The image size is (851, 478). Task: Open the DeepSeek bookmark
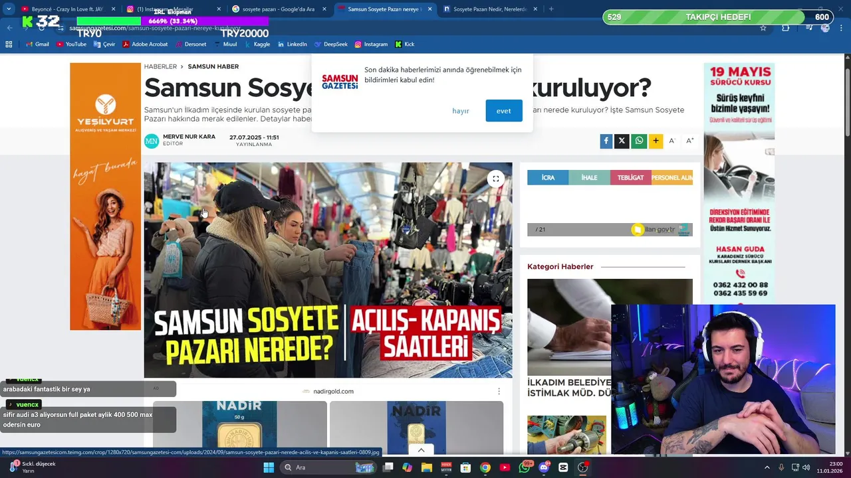[331, 44]
